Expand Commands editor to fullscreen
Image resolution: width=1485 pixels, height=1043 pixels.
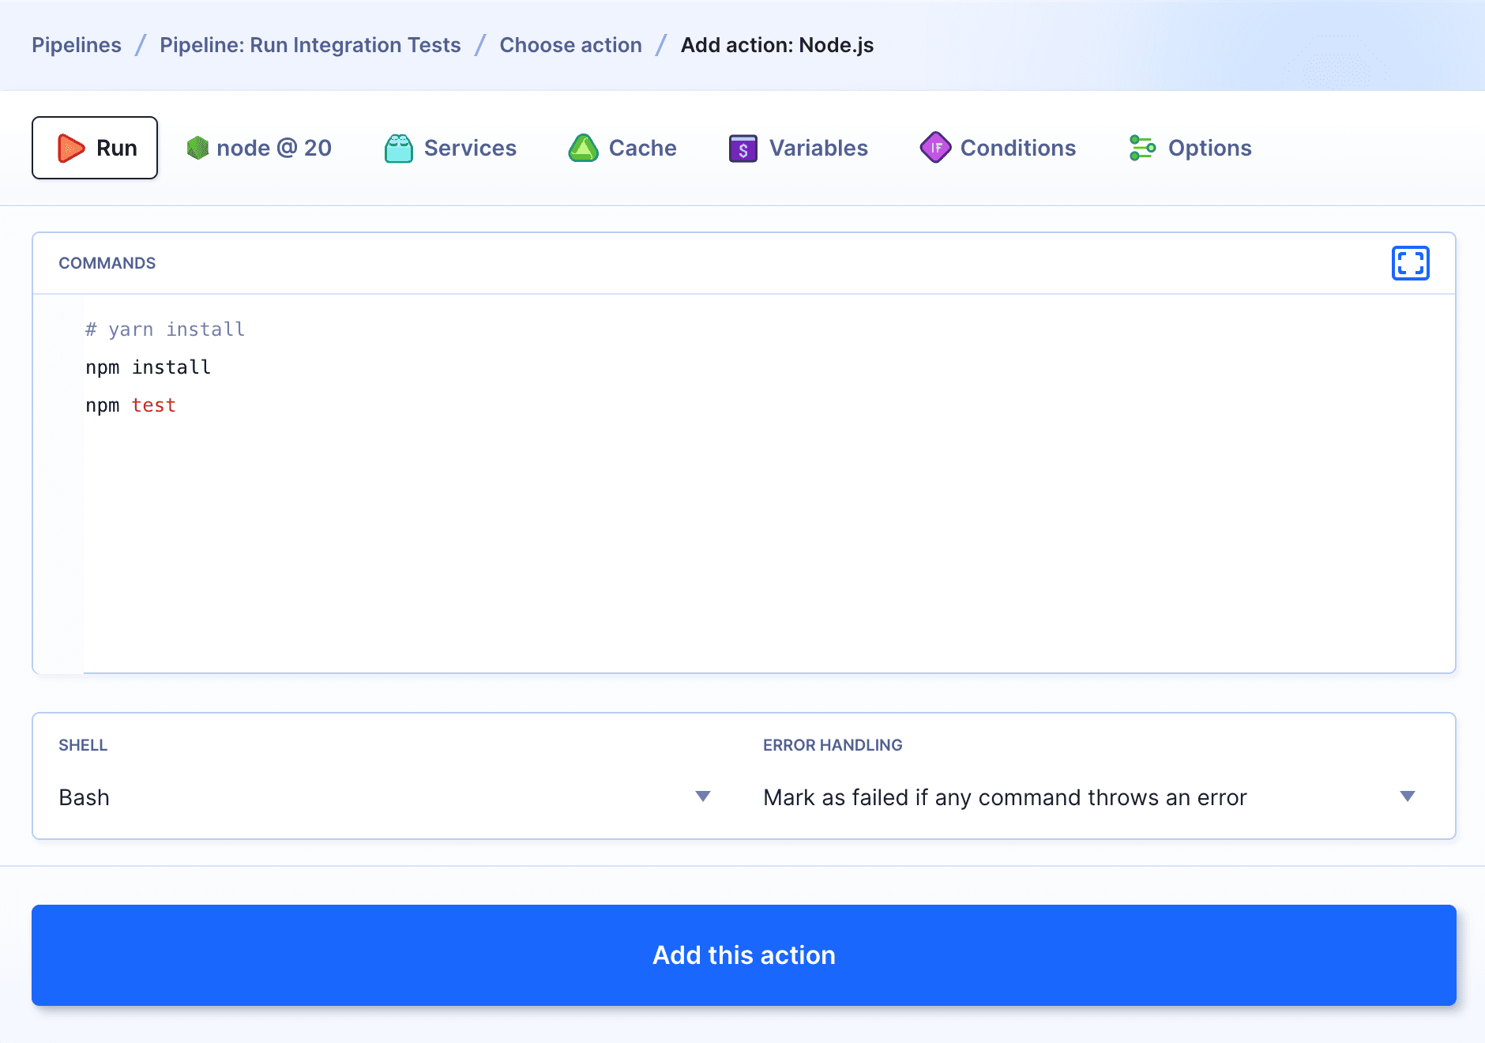click(x=1410, y=262)
